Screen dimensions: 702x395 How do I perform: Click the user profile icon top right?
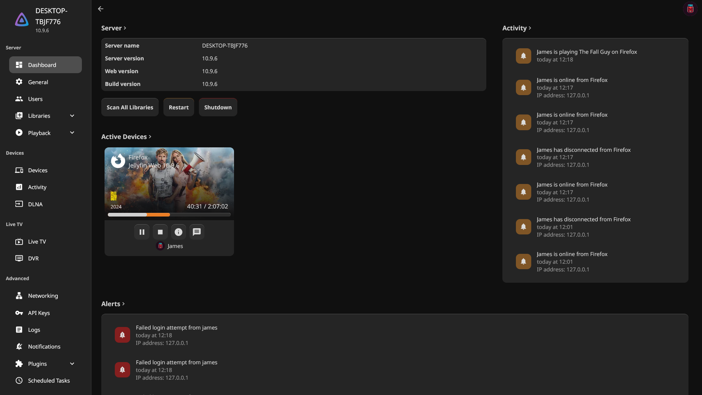click(x=690, y=9)
